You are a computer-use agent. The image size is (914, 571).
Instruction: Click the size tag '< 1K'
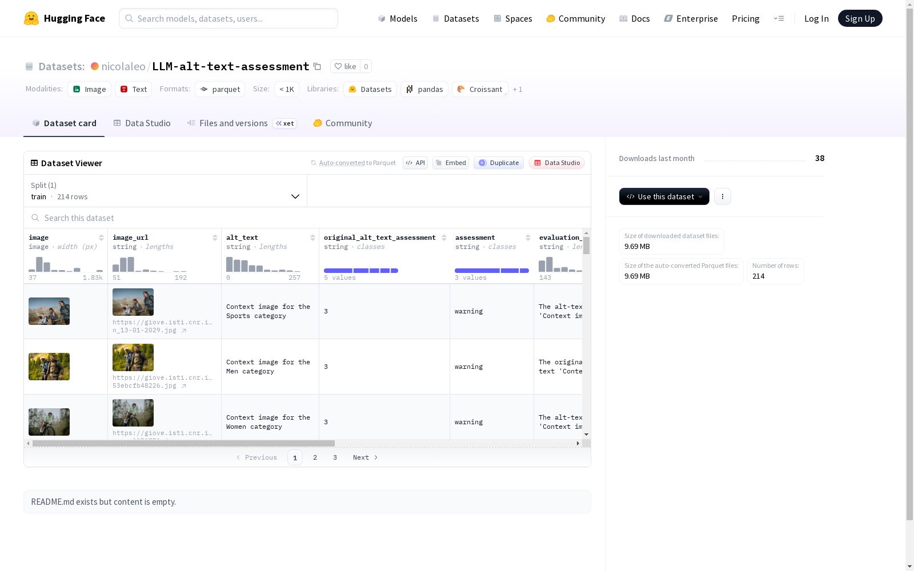point(287,89)
